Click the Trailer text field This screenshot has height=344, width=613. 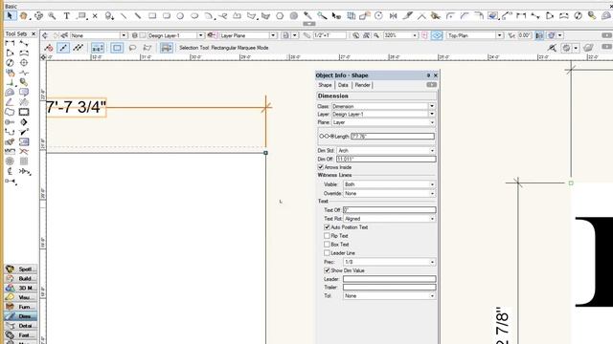pos(390,287)
